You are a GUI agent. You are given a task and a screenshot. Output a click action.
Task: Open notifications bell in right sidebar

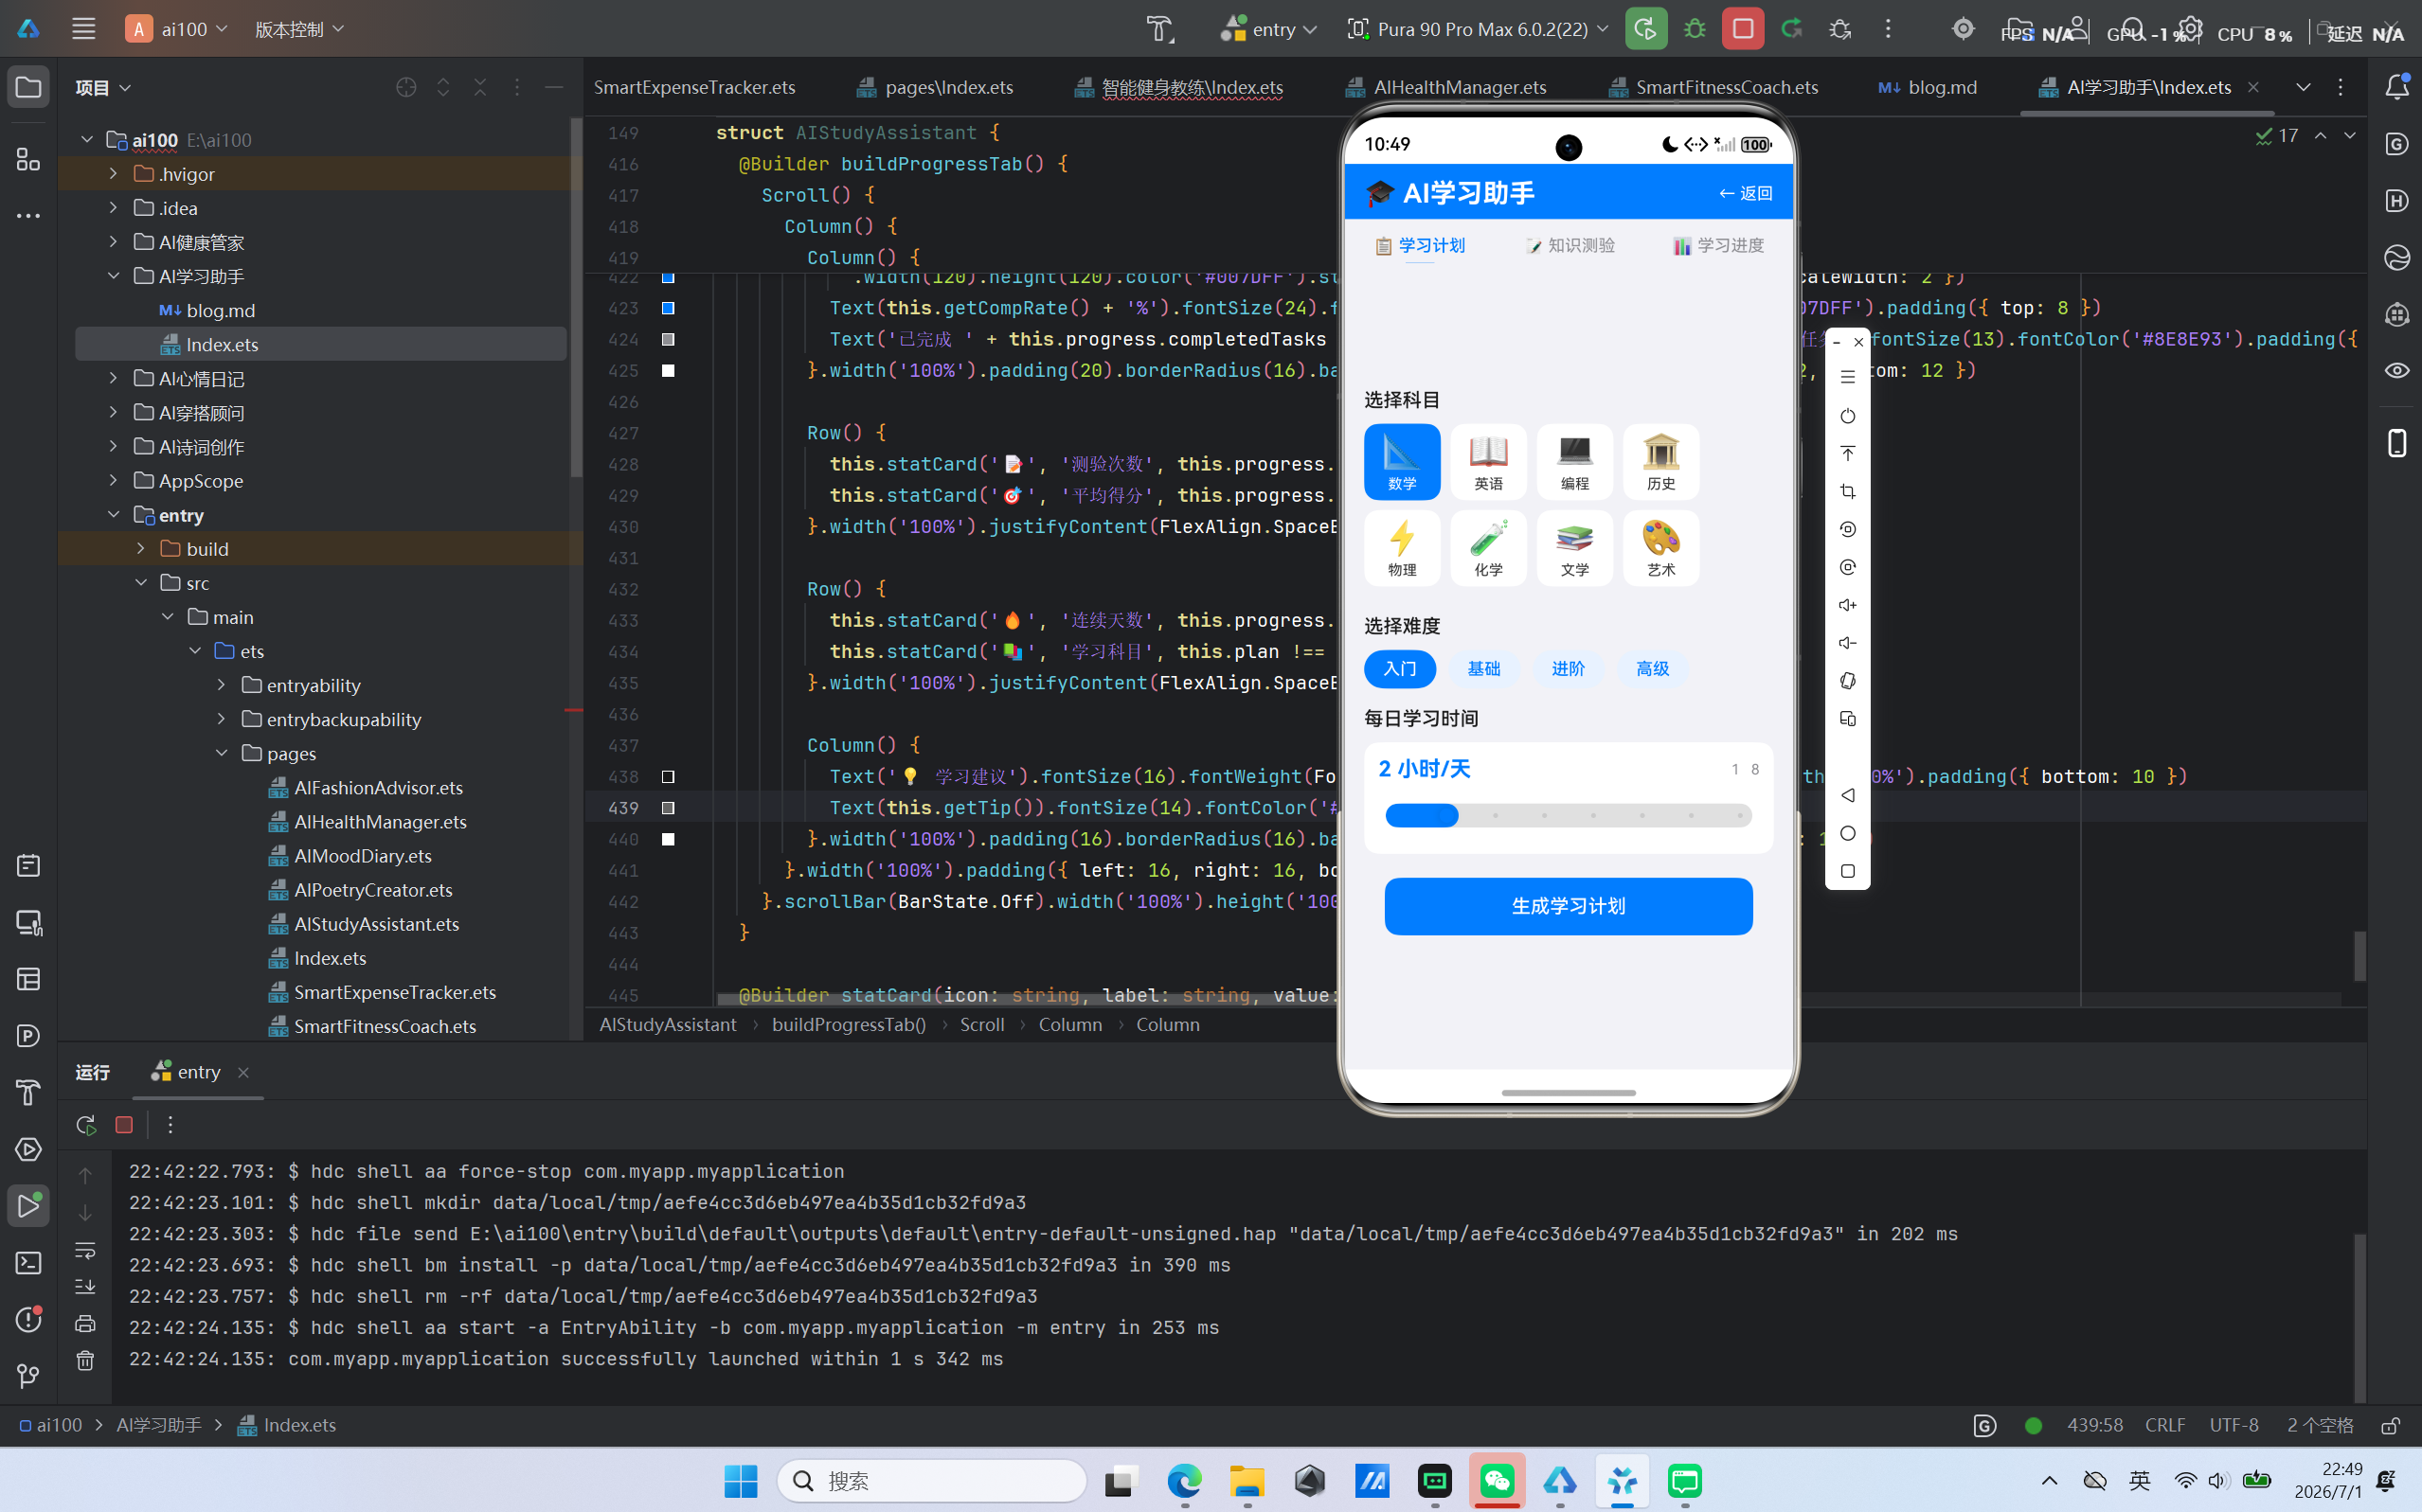(x=2397, y=87)
